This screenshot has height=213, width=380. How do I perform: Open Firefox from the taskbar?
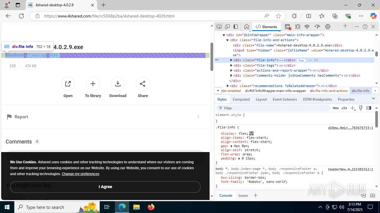[151, 207]
